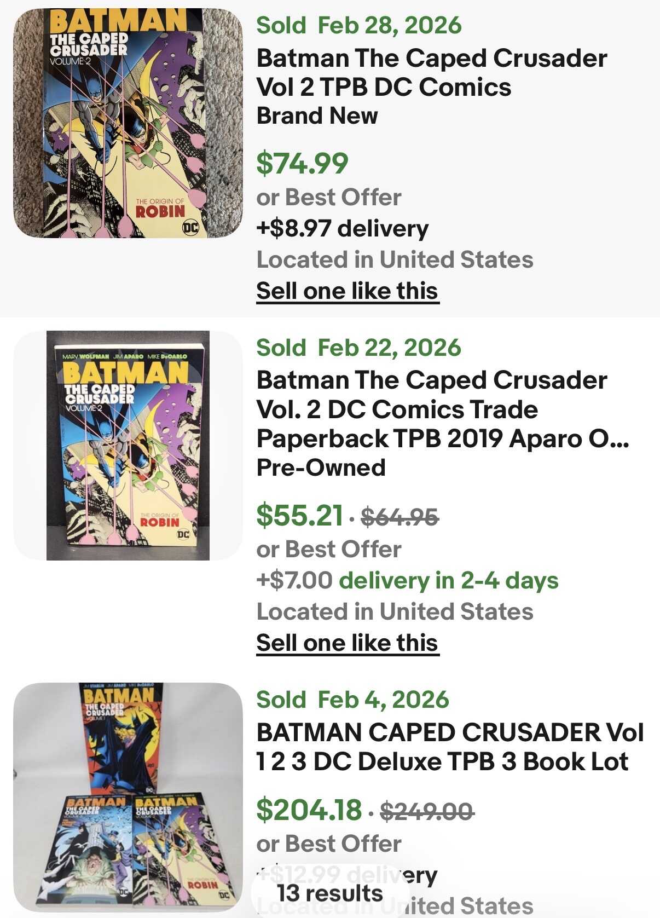This screenshot has width=660, height=918.
Task: Open the Brand New Caped Crusader Vol 2 thumbnail
Action: 128,123
